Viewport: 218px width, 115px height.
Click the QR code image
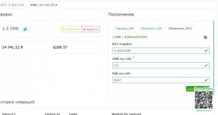tap(204, 100)
